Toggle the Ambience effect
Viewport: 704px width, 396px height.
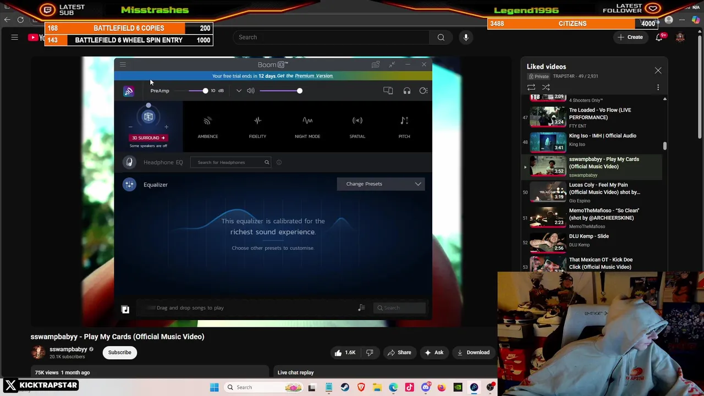(x=207, y=127)
